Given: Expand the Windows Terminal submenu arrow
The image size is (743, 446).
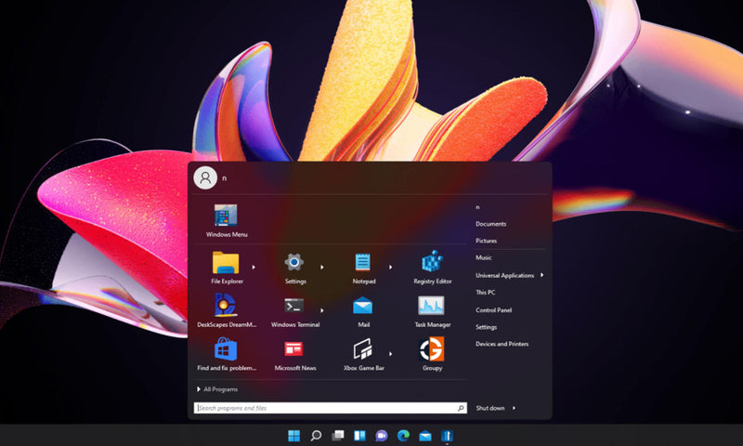Looking at the screenshot, I should (x=321, y=310).
